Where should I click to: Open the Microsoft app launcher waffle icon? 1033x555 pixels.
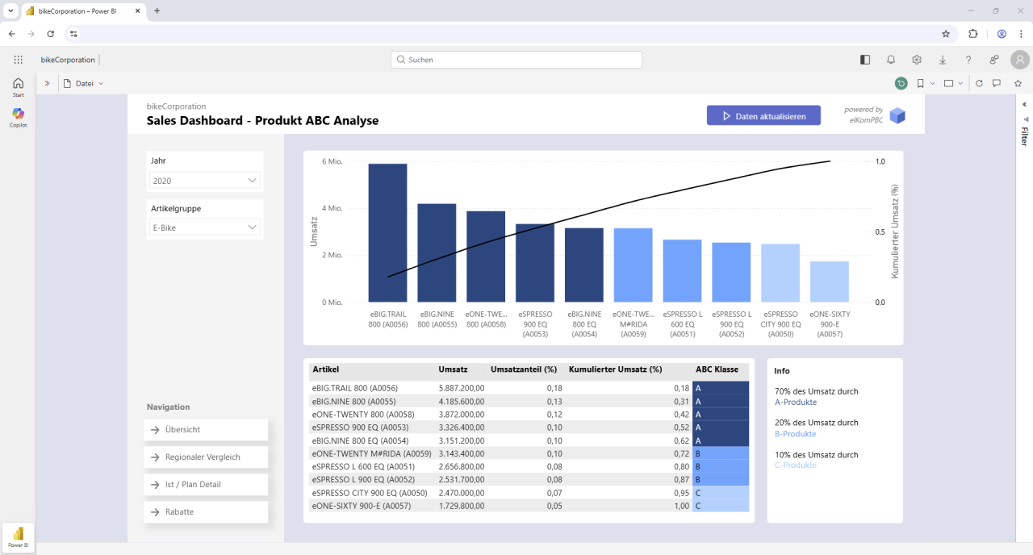(x=18, y=59)
